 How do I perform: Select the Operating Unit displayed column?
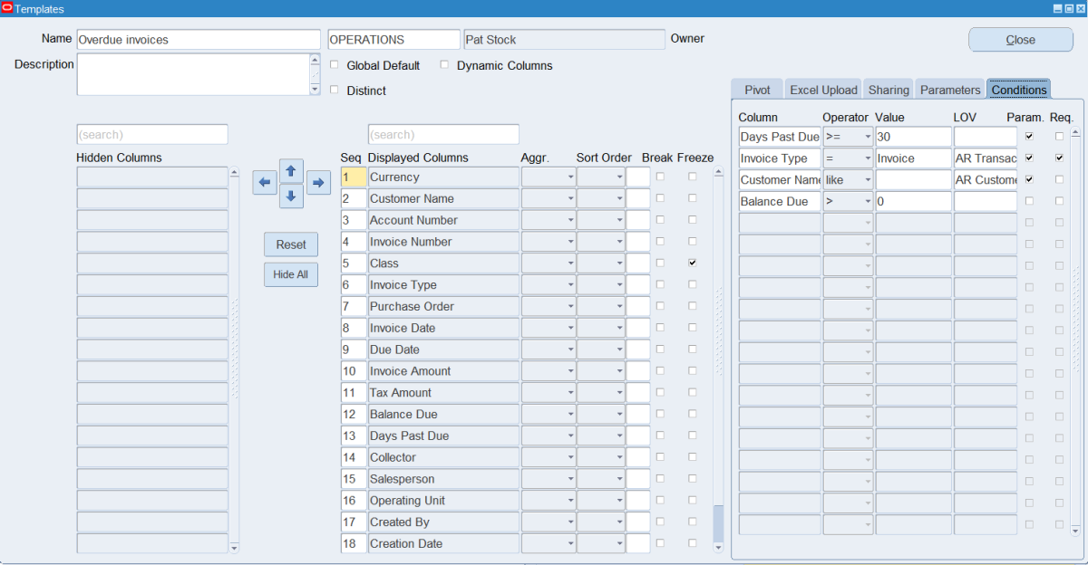443,501
